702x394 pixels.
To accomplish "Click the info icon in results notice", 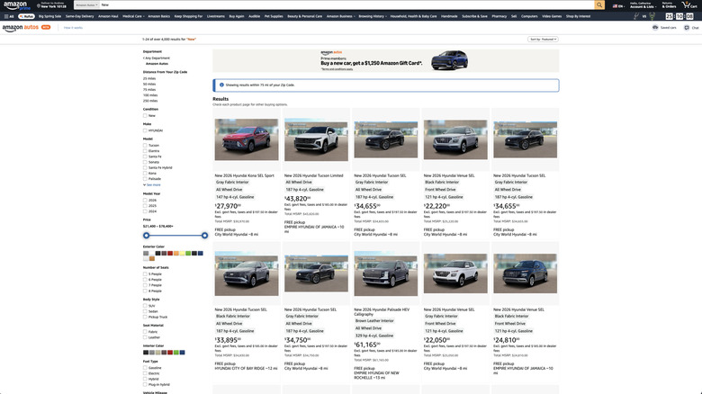I will coord(221,85).
